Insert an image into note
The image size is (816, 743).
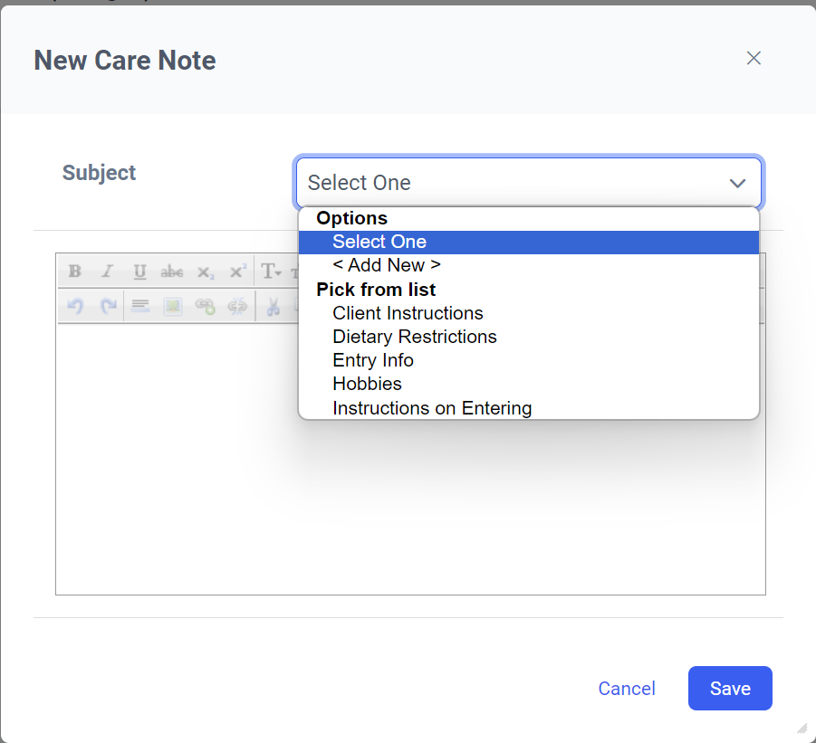[x=173, y=306]
